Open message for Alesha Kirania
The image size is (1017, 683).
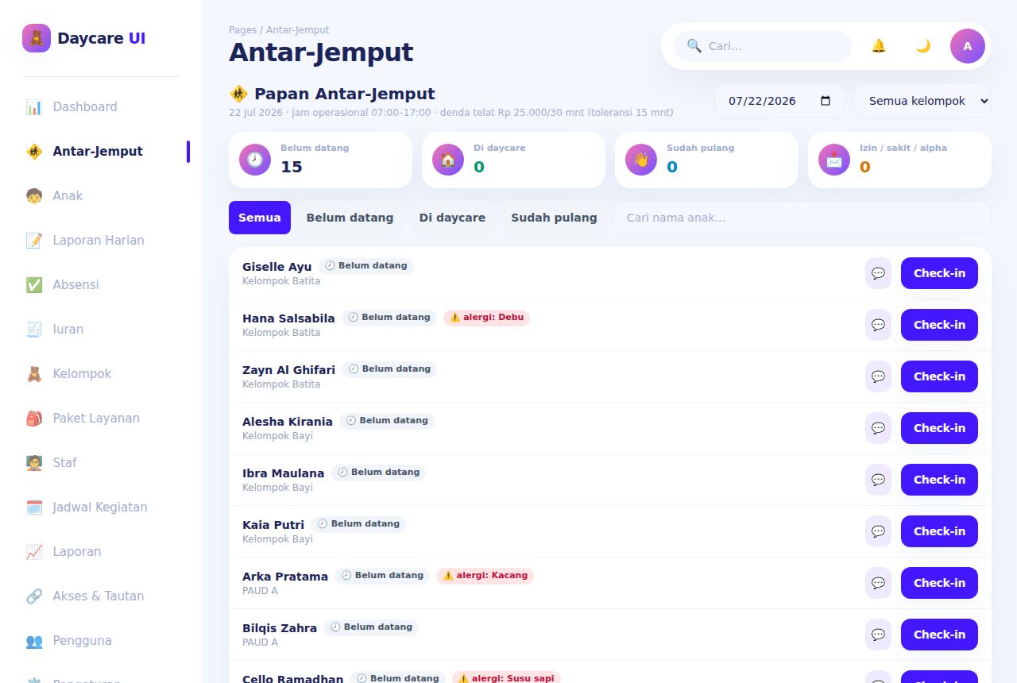(878, 428)
